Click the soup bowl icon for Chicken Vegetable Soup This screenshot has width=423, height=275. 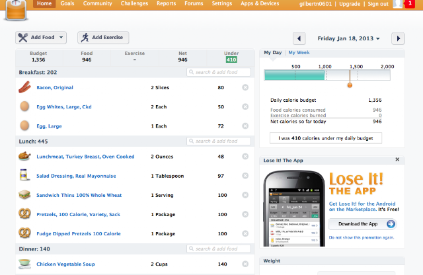point(24,264)
